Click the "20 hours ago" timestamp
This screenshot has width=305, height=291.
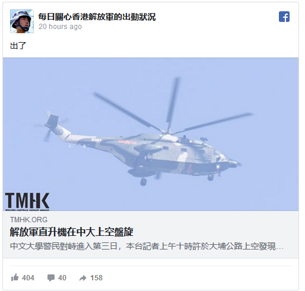[60, 27]
